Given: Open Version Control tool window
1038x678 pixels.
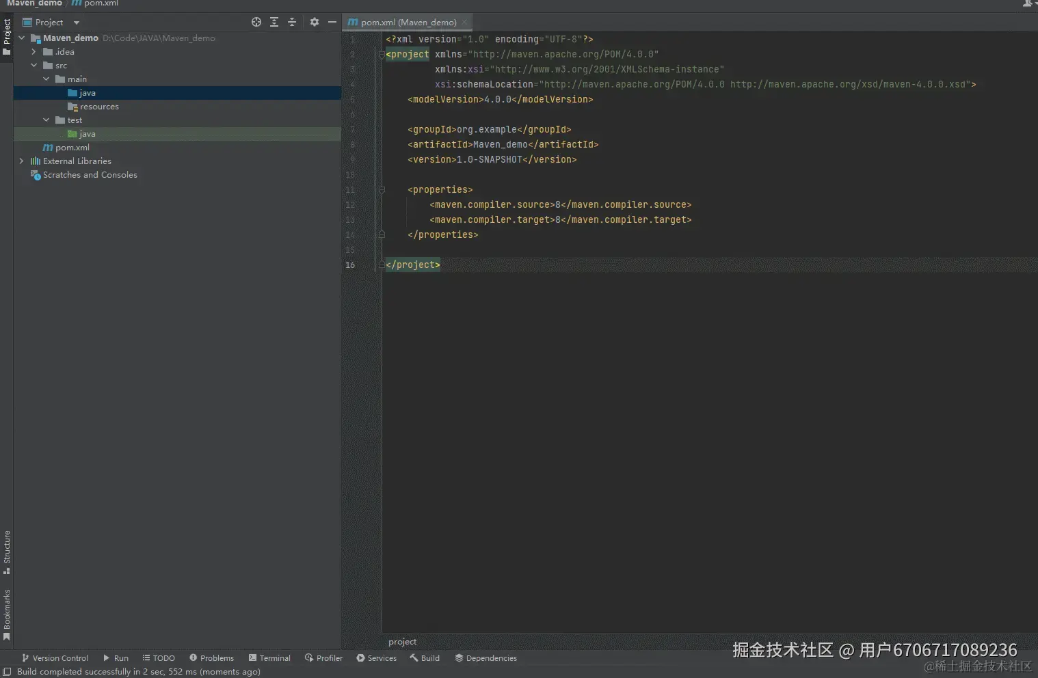Looking at the screenshot, I should tap(55, 658).
